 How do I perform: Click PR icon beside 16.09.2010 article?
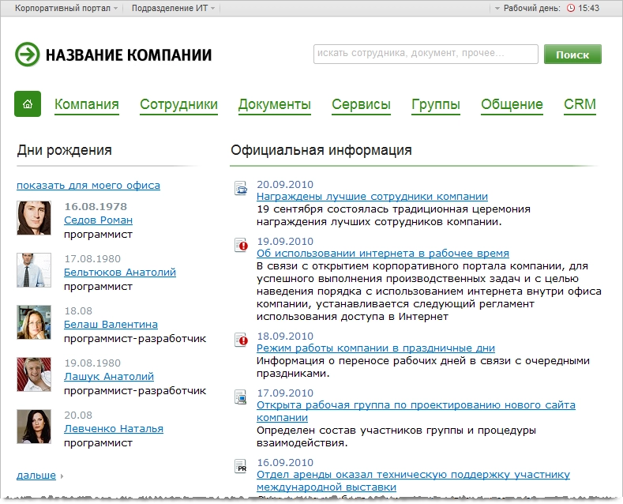(241, 467)
